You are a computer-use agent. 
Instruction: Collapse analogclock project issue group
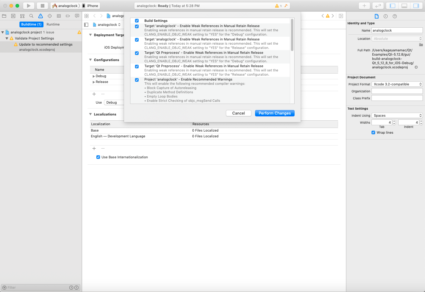tap(3, 32)
